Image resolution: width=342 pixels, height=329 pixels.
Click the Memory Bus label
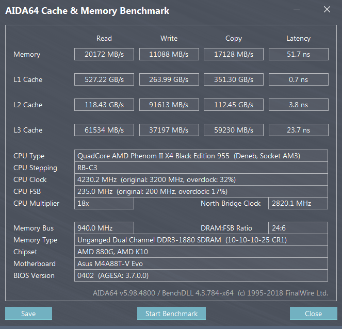34,228
